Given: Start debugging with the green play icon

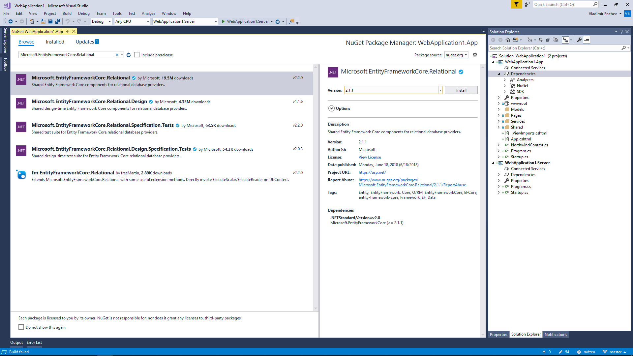Looking at the screenshot, I should click(223, 21).
